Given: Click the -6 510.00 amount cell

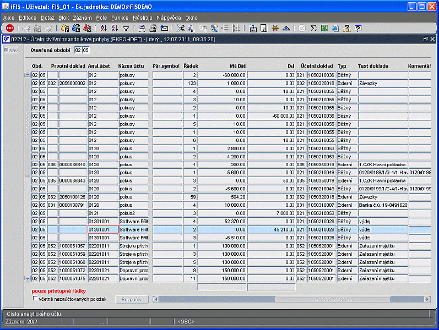Looking at the screenshot, I should 222,238.
